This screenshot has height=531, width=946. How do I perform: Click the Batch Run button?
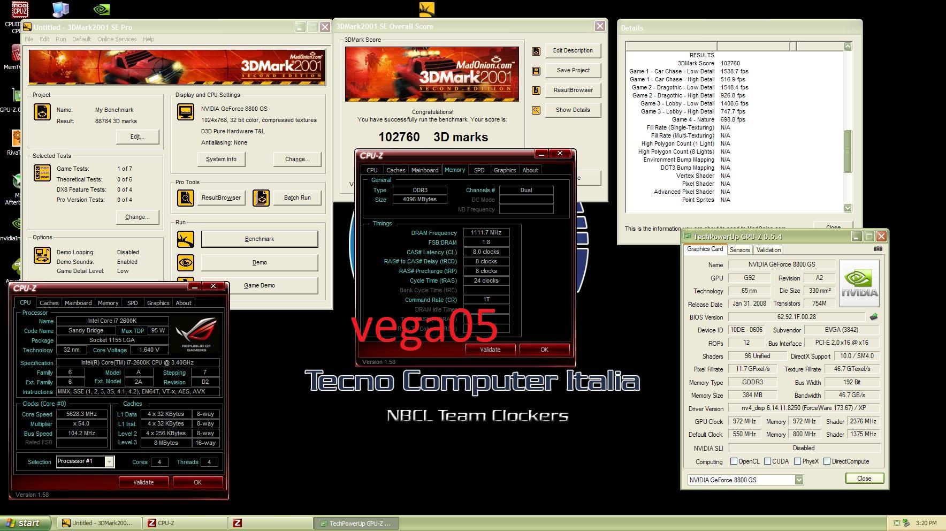tap(297, 198)
